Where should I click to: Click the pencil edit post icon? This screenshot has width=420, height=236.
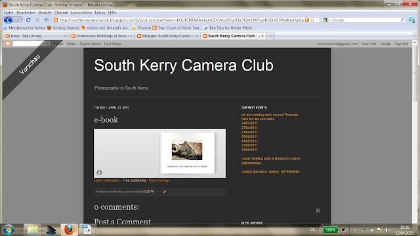(164, 192)
